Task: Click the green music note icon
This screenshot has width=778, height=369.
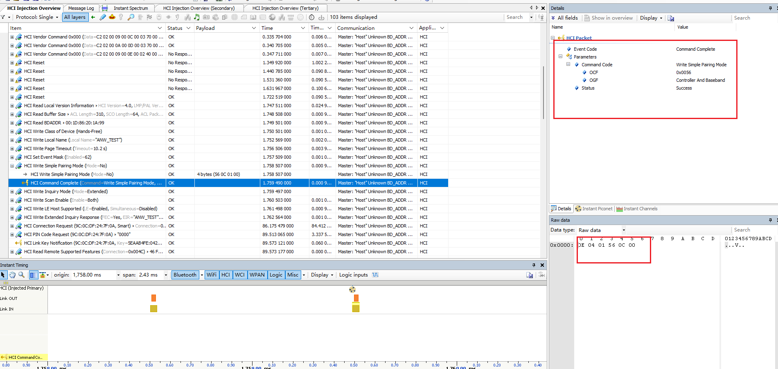Action: tap(197, 17)
